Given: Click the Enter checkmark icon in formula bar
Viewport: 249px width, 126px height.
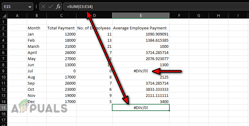Looking at the screenshot, I should pos(50,6).
